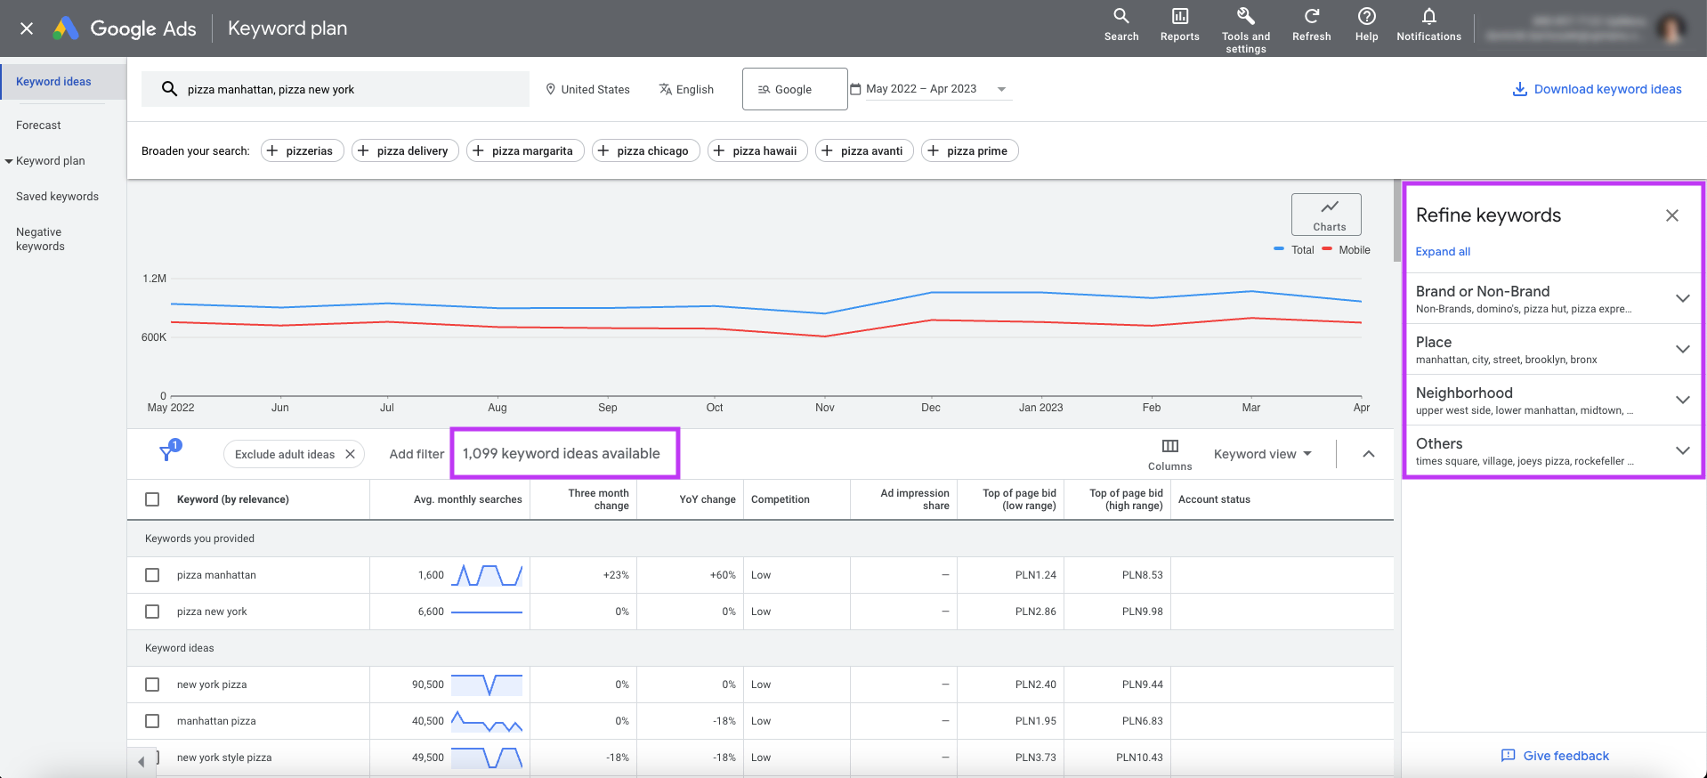Click the United States location pin
The image size is (1707, 778).
click(551, 89)
